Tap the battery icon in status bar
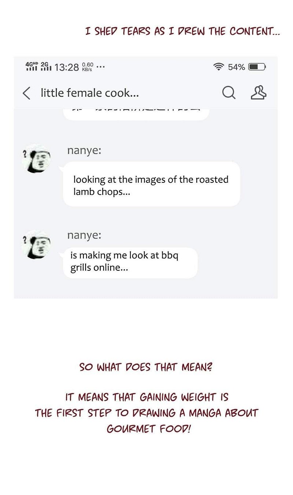Image resolution: width=293 pixels, height=495 pixels. tap(257, 67)
